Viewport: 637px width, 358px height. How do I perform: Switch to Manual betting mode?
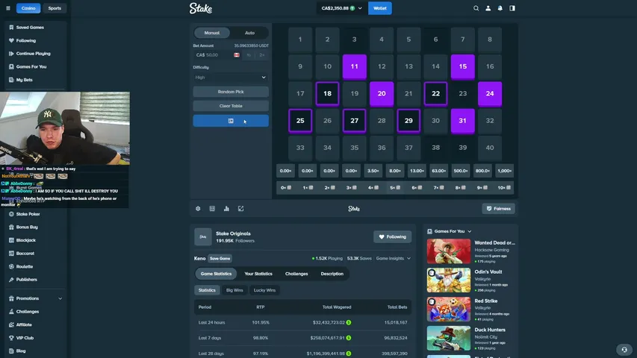click(212, 33)
